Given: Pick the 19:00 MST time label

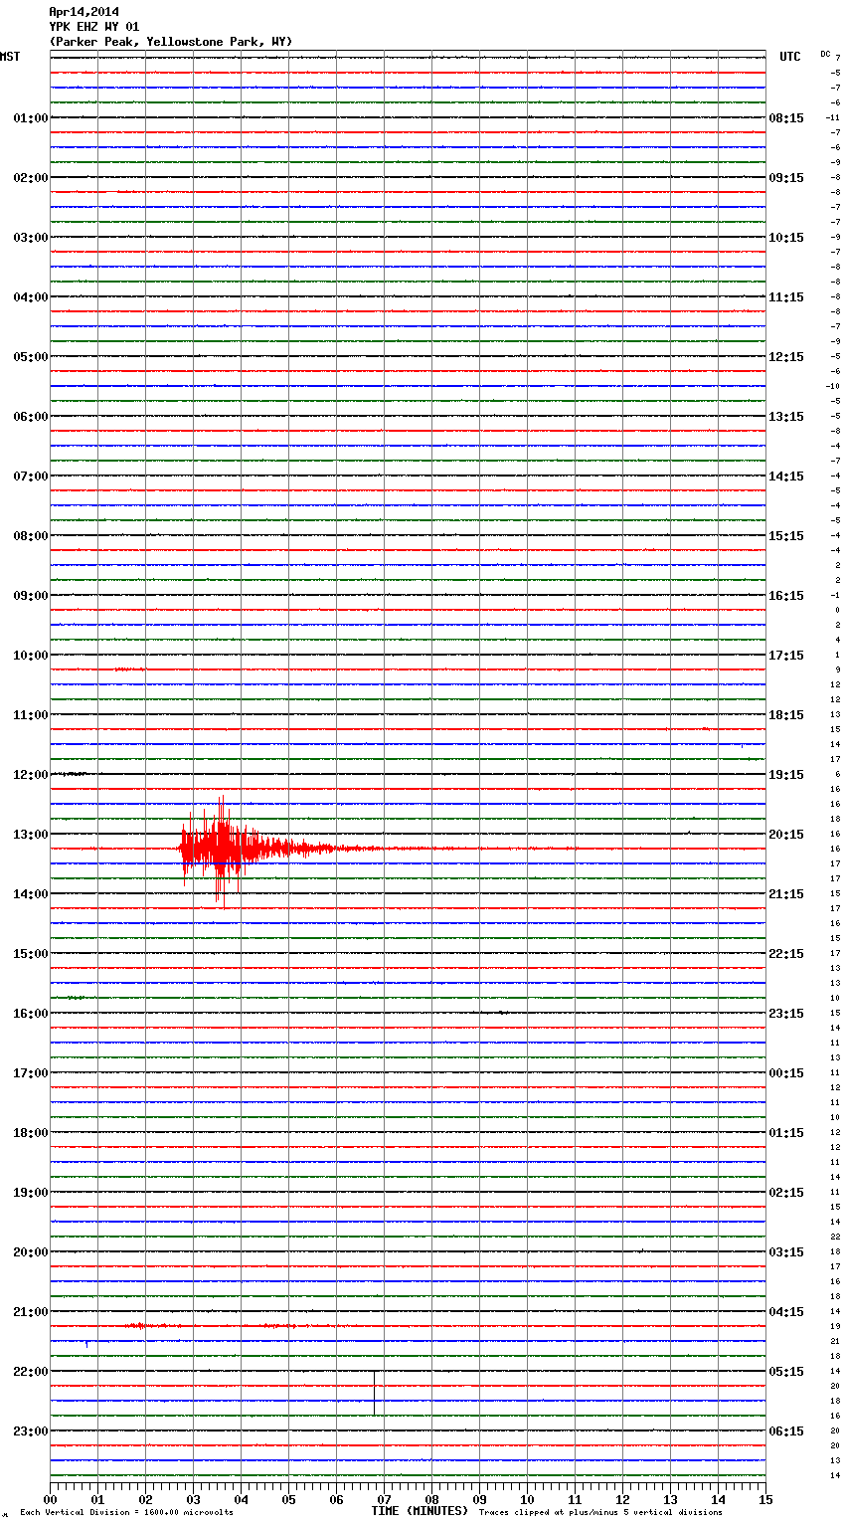Looking at the screenshot, I should click(30, 1193).
